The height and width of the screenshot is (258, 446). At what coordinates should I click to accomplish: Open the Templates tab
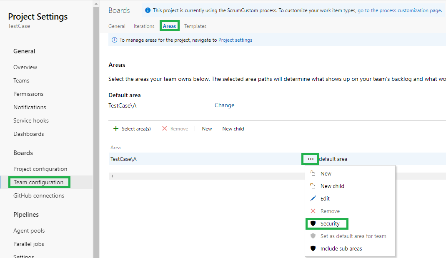195,26
